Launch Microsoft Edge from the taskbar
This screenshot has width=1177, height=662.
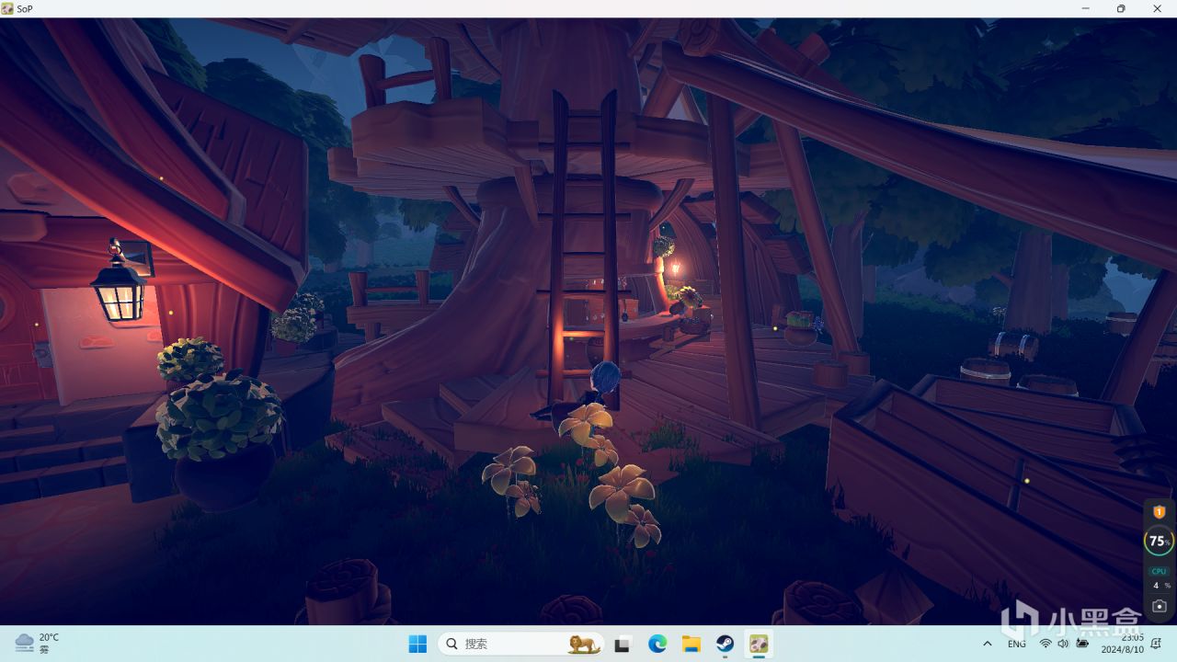[657, 644]
